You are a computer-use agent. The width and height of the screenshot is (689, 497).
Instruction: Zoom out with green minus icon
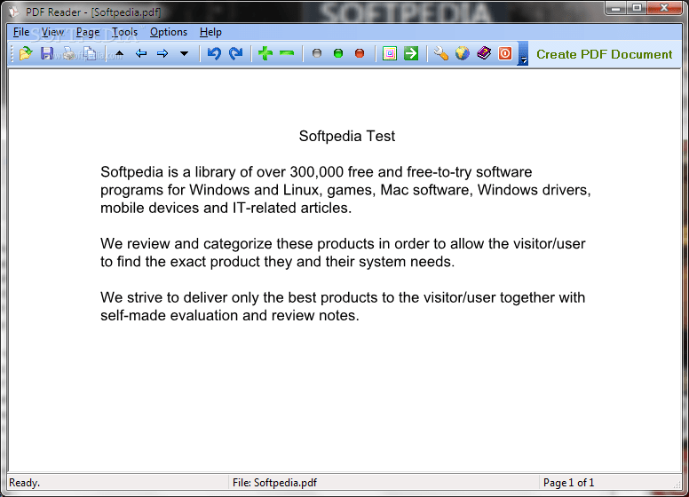(x=287, y=53)
